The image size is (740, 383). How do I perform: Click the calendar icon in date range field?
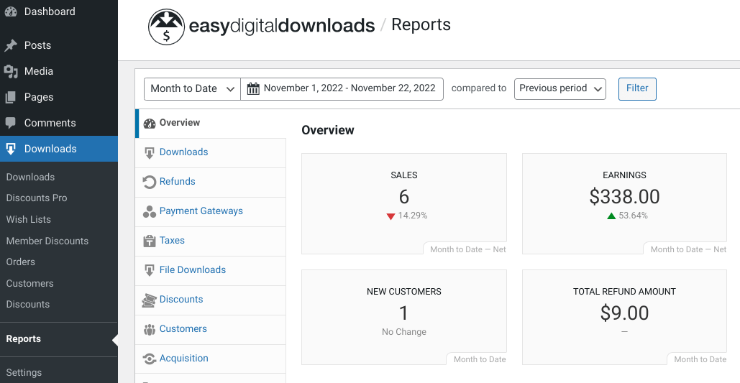pyautogui.click(x=253, y=88)
